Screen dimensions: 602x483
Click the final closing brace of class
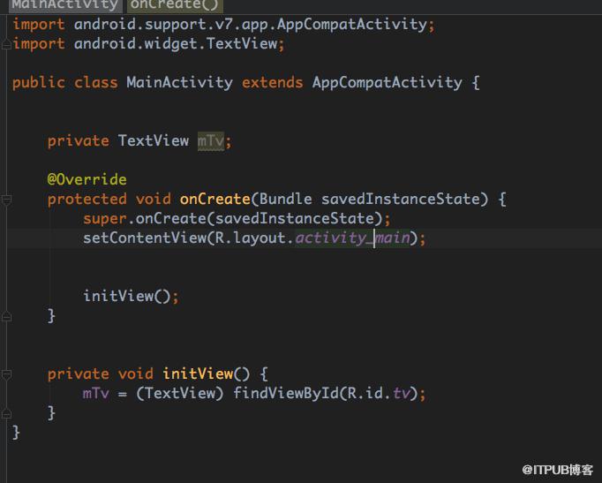click(x=16, y=433)
